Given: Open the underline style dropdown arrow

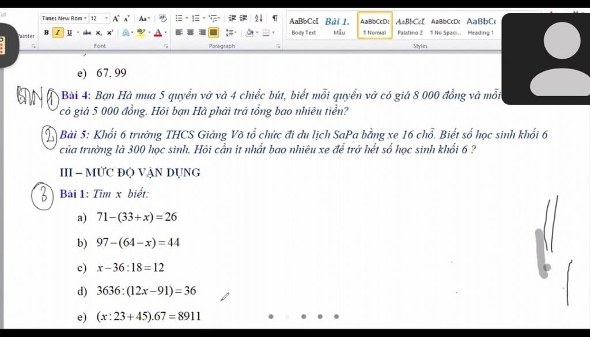Looking at the screenshot, I should 78,33.
